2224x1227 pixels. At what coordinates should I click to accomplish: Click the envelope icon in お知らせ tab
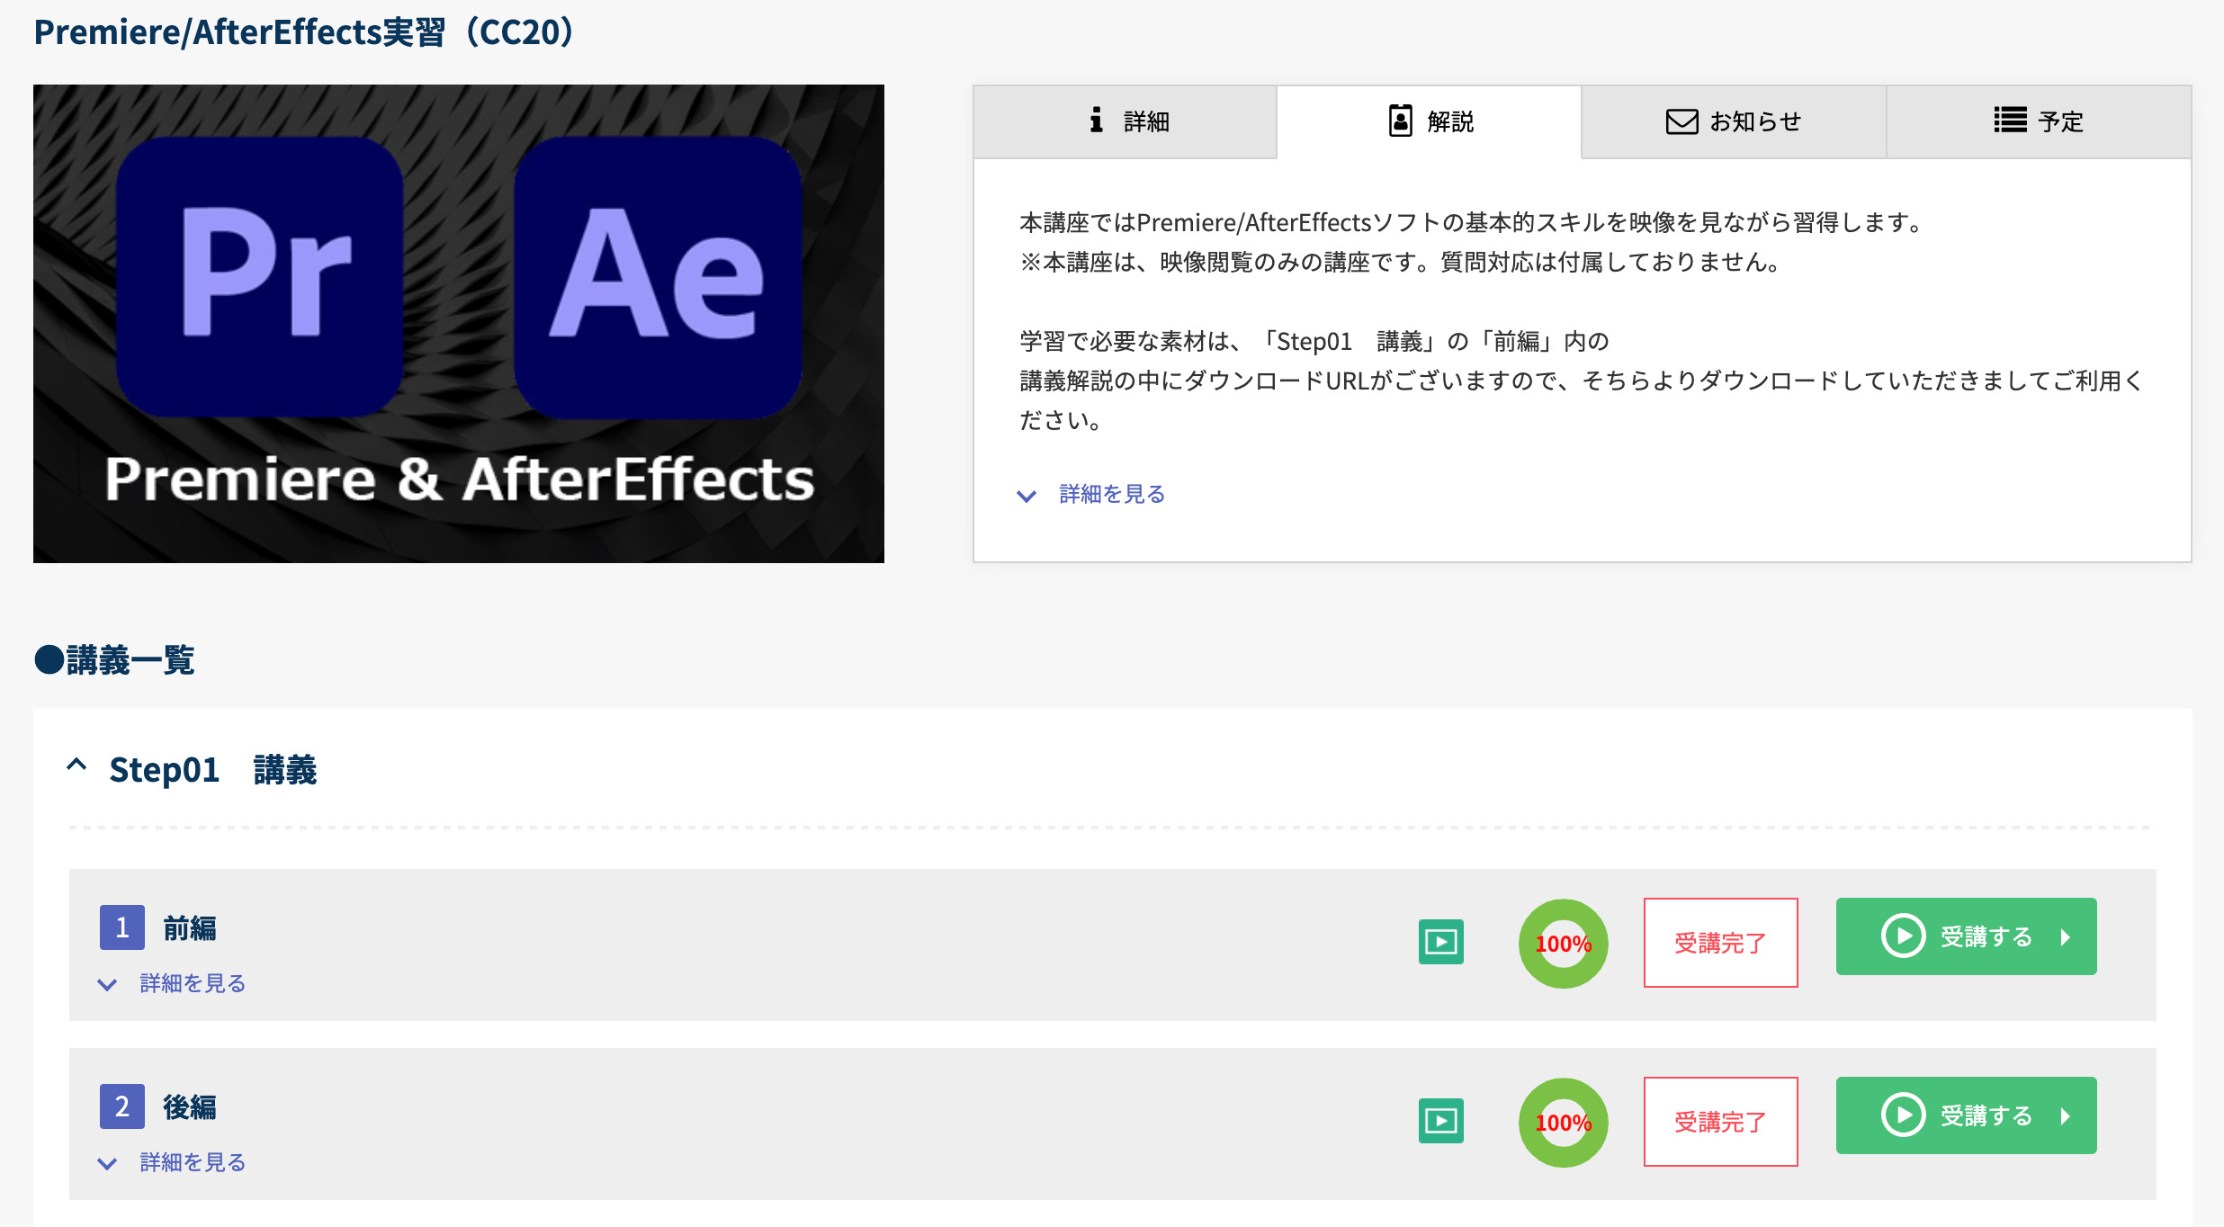(1681, 121)
